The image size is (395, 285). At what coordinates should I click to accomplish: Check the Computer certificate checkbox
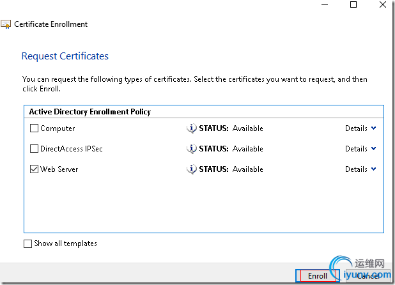34,128
